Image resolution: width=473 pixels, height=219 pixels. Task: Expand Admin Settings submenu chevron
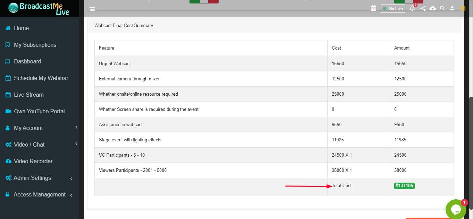pyautogui.click(x=71, y=179)
